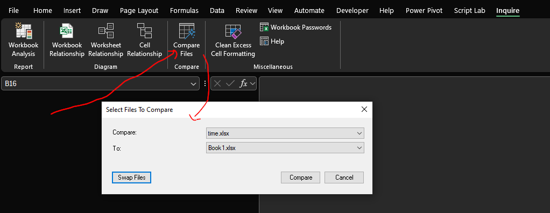Switch to the Help tab

coord(386,11)
